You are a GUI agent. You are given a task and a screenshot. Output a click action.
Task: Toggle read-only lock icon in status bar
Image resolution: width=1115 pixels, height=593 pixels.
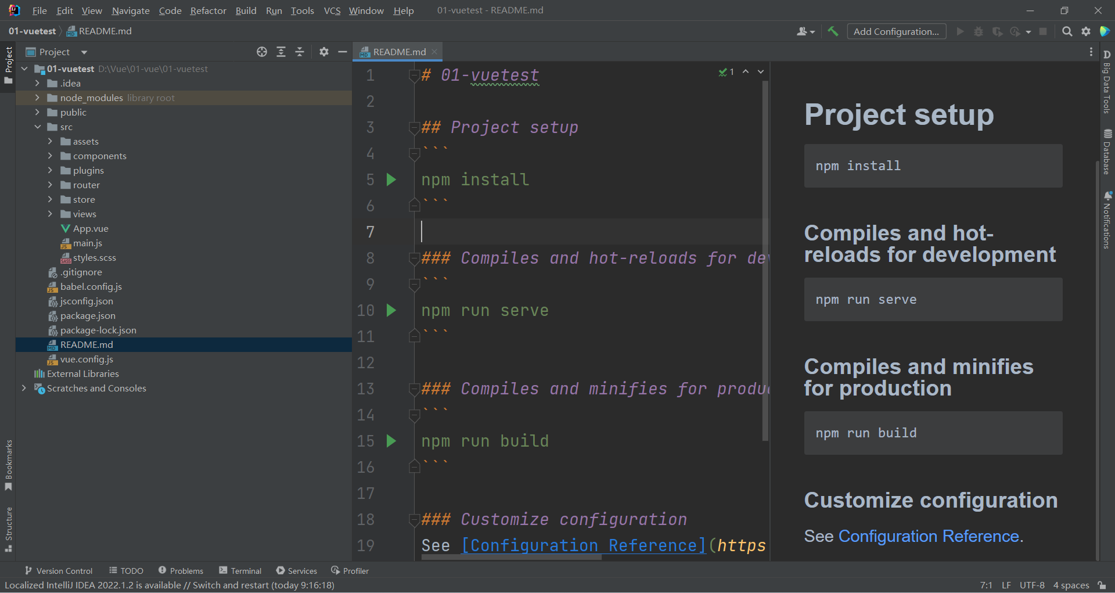coord(1102,585)
